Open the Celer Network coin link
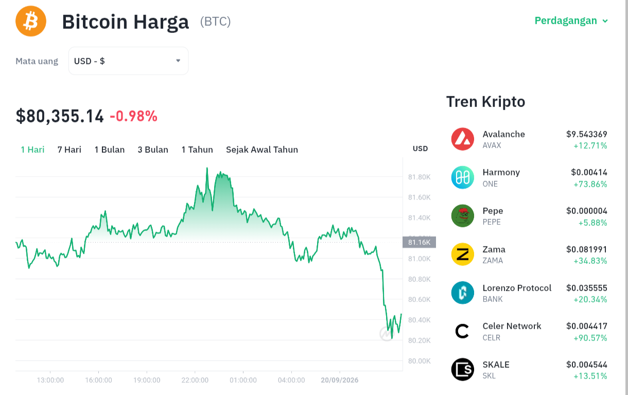Screen dimensions: 628x395 [x=529, y=331]
